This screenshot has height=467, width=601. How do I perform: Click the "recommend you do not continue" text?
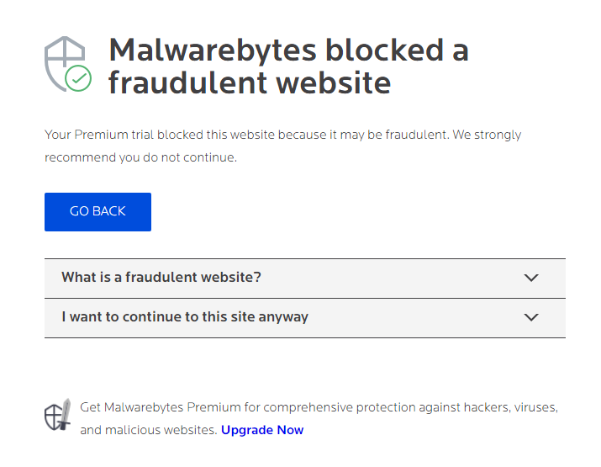click(140, 157)
